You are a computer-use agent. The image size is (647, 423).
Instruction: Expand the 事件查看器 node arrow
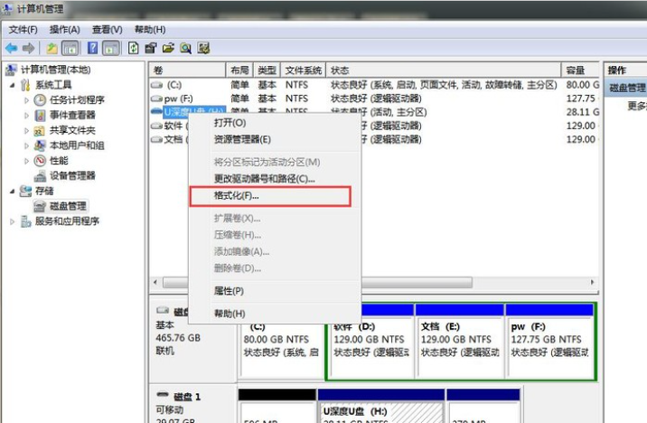pos(26,115)
